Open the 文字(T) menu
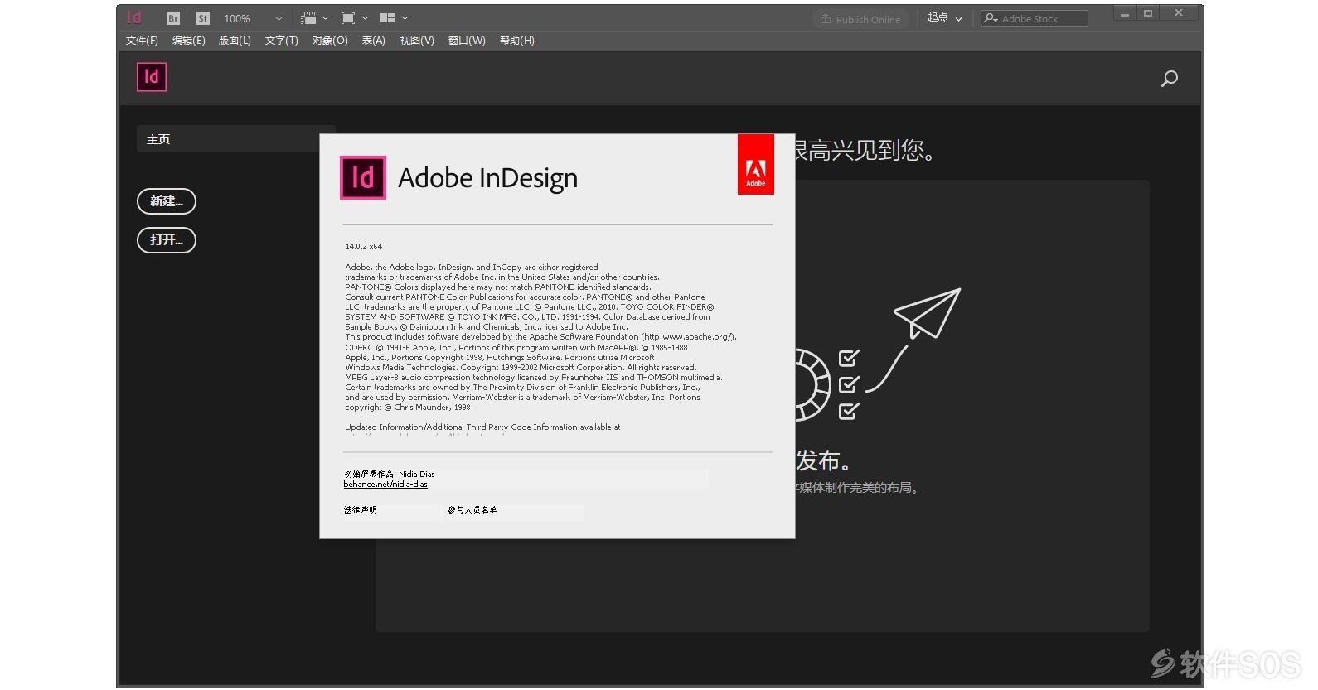 pyautogui.click(x=281, y=41)
